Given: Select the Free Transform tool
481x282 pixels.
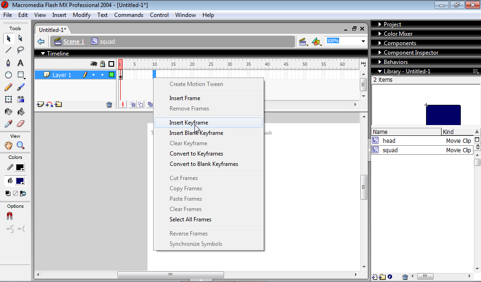Looking at the screenshot, I should click(x=8, y=99).
